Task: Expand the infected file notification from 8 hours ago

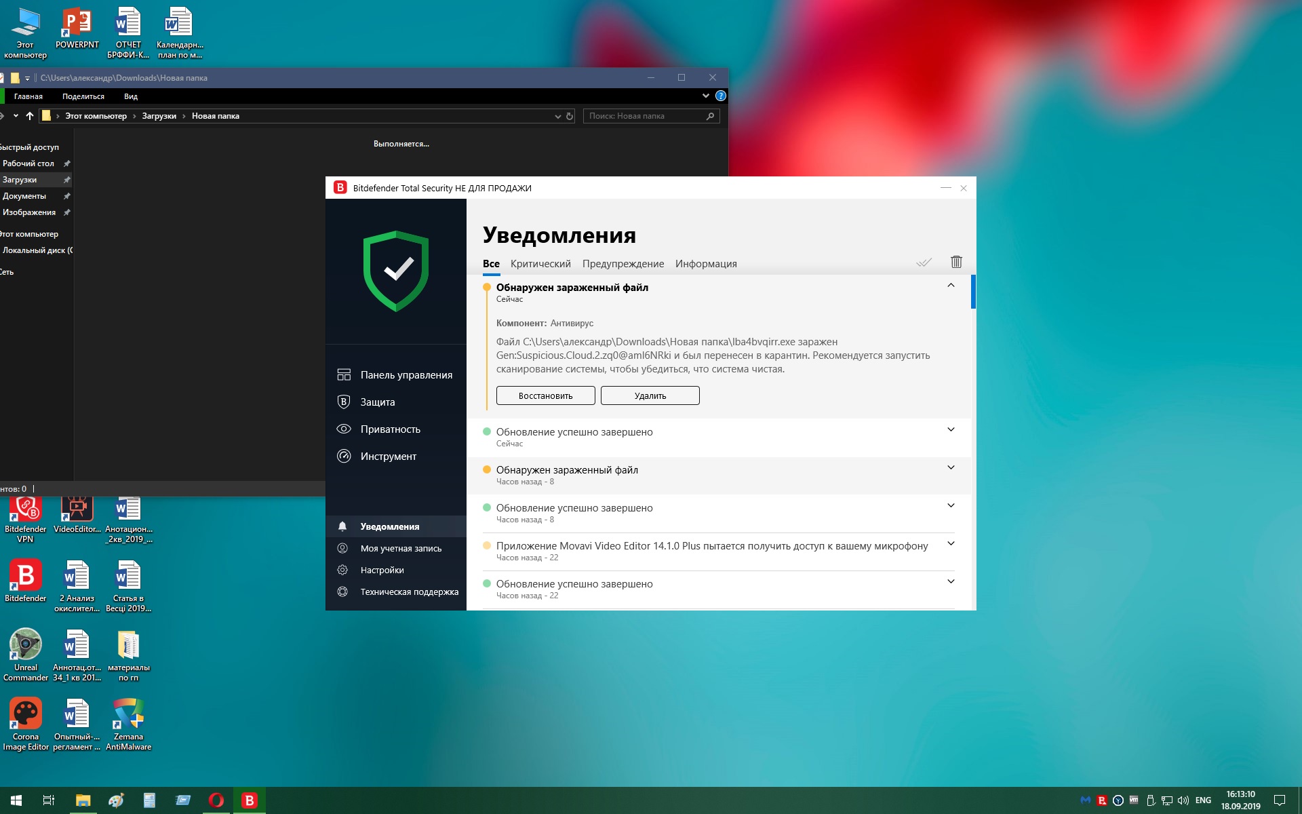Action: (951, 467)
